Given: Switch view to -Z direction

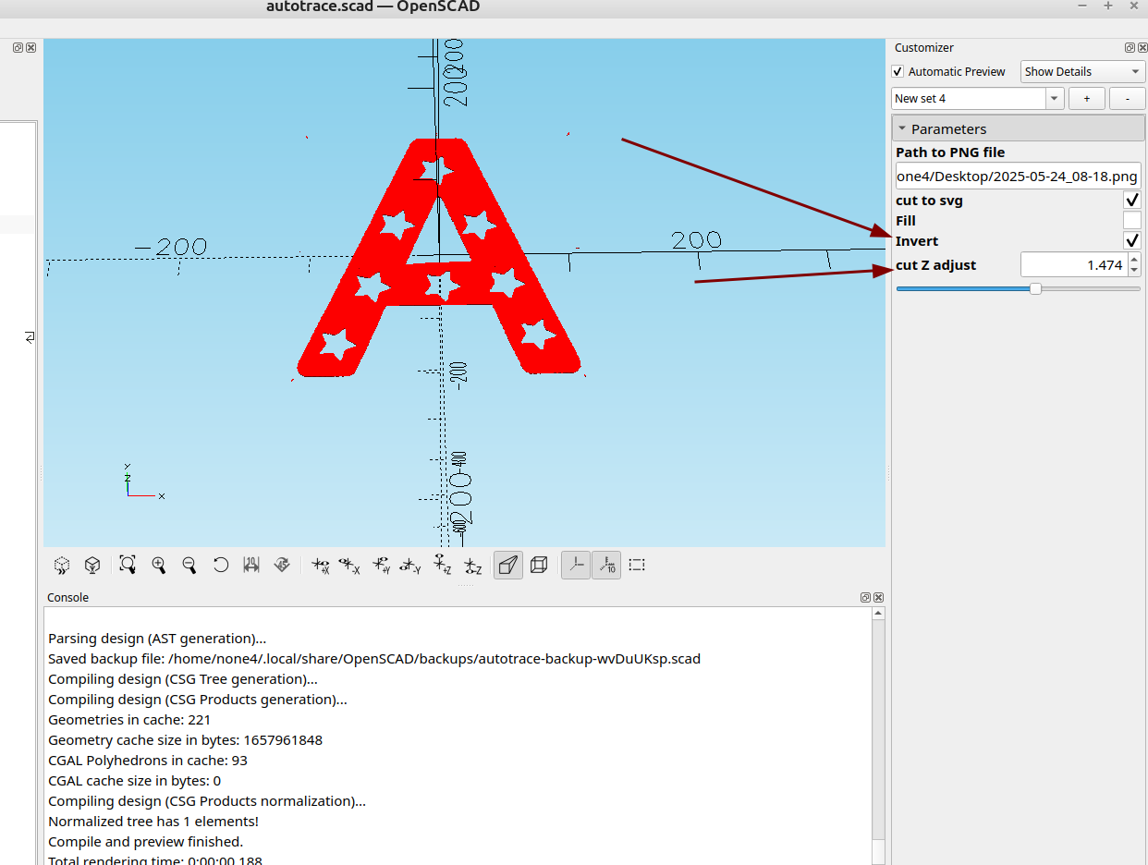Looking at the screenshot, I should pos(472,565).
